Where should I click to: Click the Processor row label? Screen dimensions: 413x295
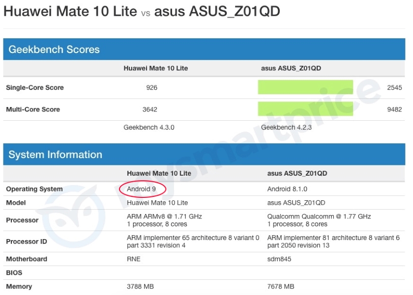pos(22,220)
